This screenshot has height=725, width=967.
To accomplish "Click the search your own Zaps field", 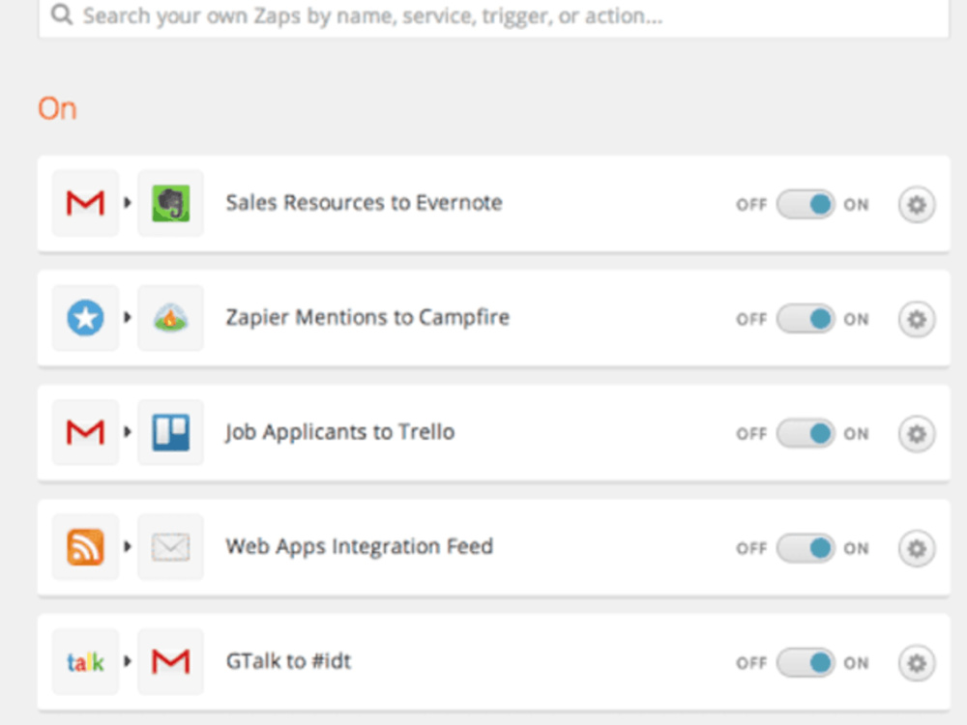I will point(493,16).
